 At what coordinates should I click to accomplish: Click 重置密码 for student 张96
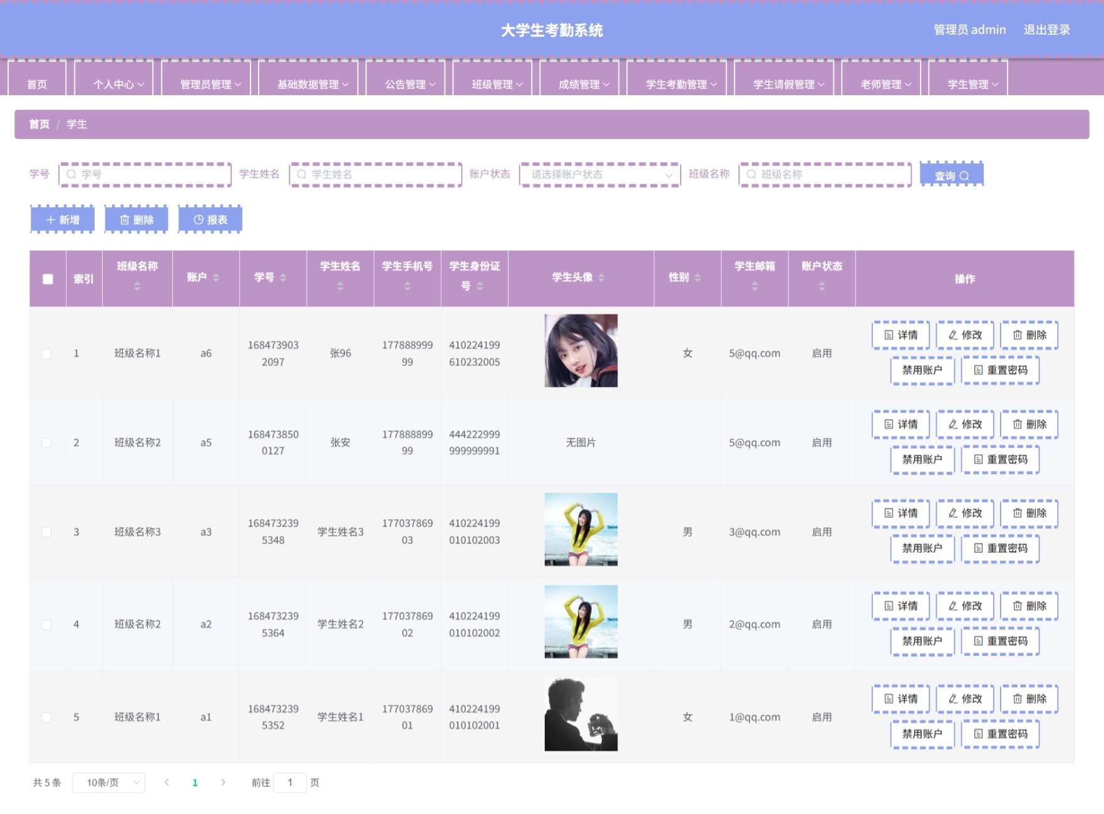1000,370
